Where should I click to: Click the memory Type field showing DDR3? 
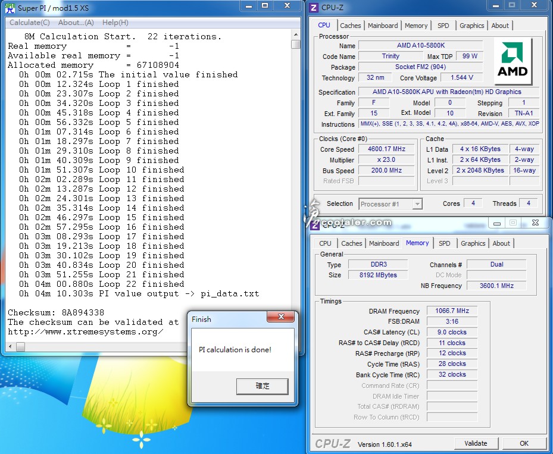point(378,264)
